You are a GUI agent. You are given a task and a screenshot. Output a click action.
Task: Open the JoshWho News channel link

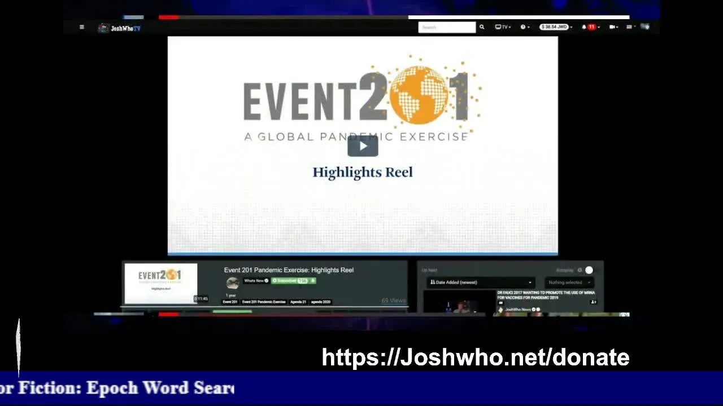point(518,310)
